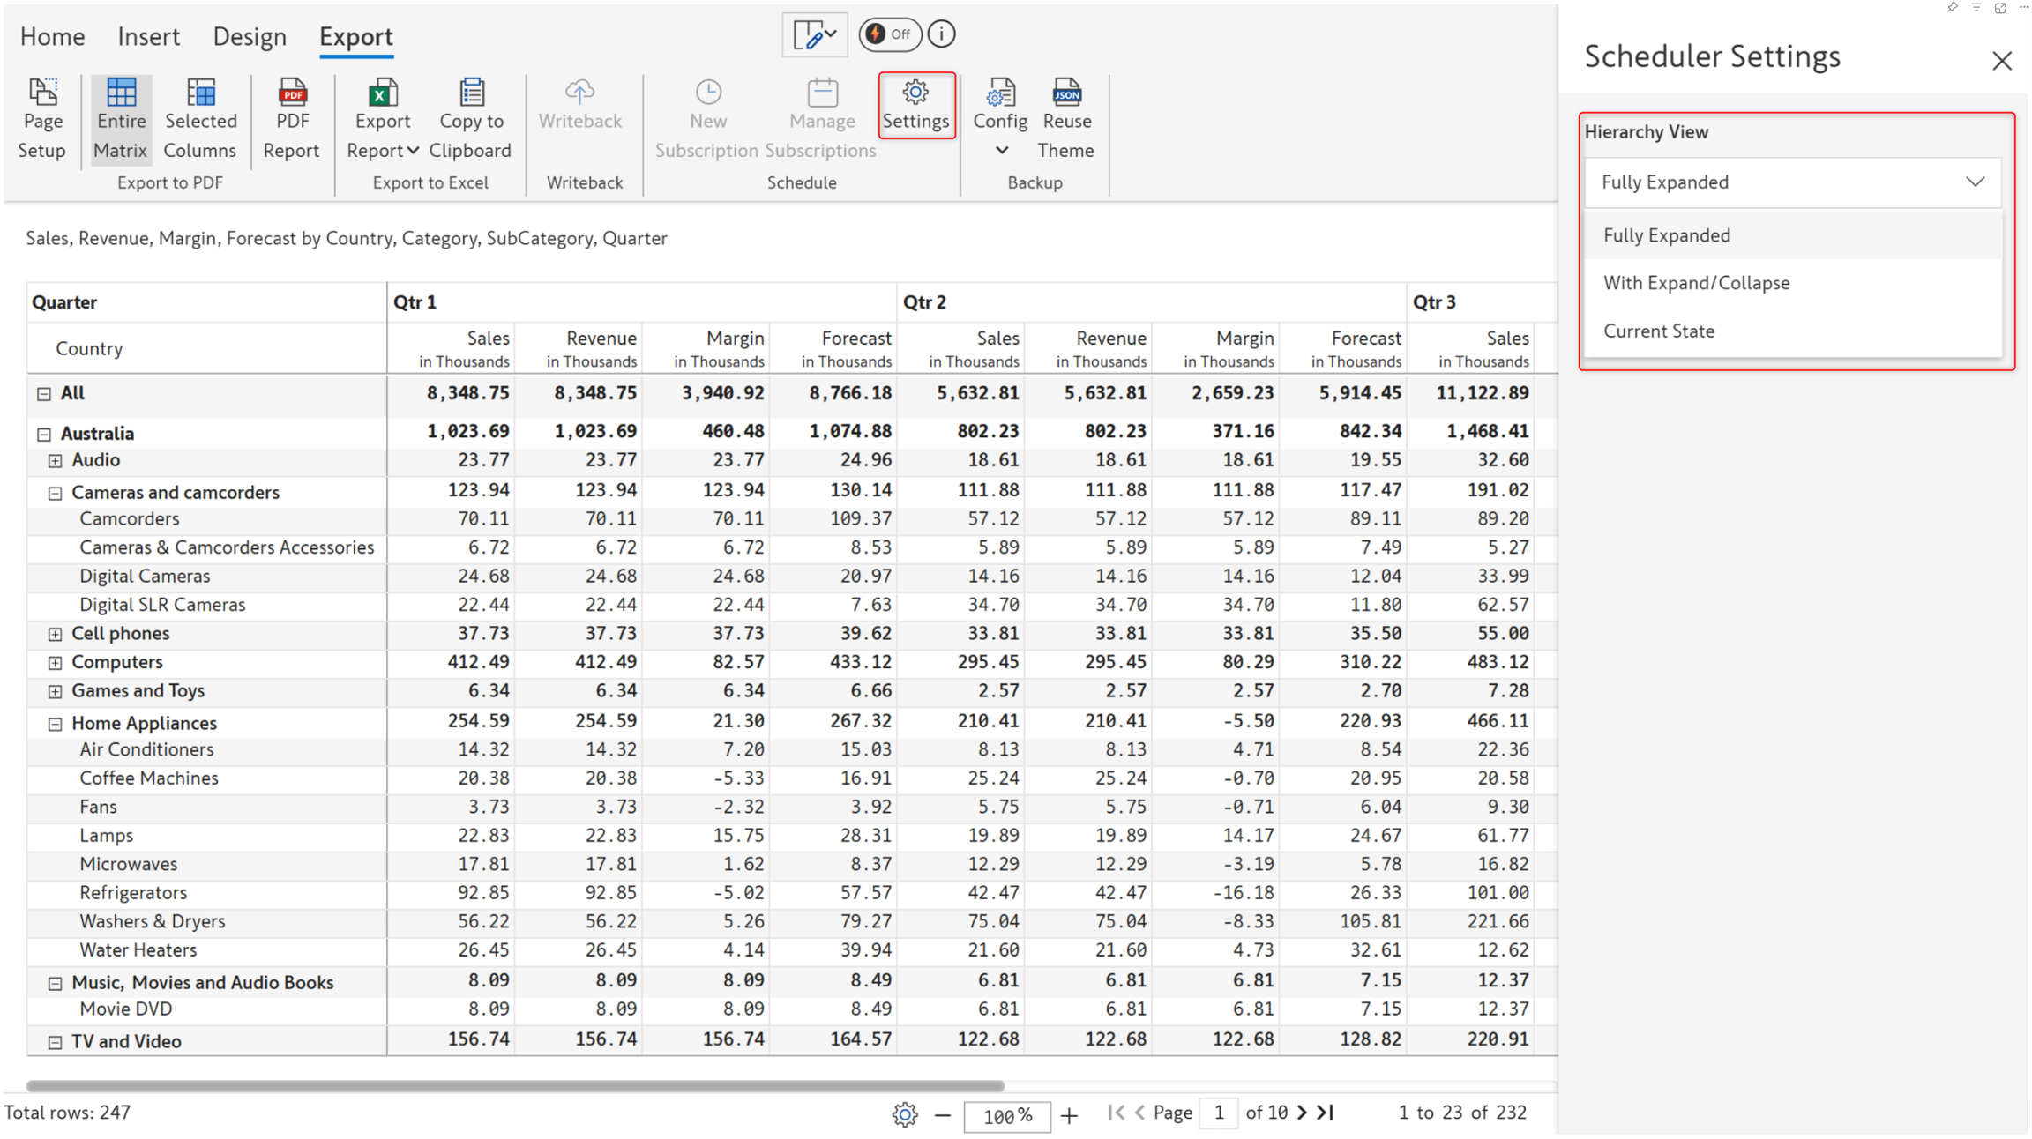Open the pagination settings gear icon
Image resolution: width=2032 pixels, height=1139 pixels.
(904, 1114)
